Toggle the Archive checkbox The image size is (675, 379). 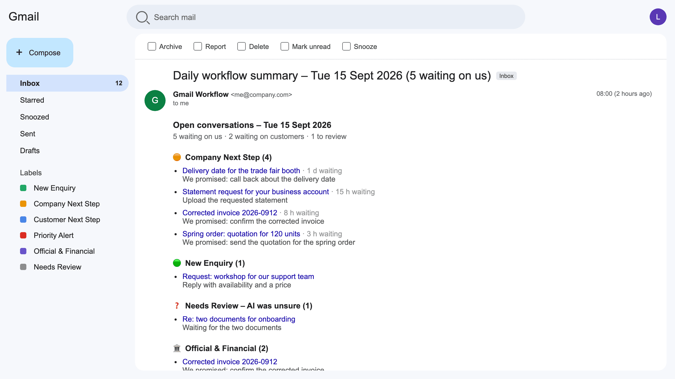click(x=152, y=47)
